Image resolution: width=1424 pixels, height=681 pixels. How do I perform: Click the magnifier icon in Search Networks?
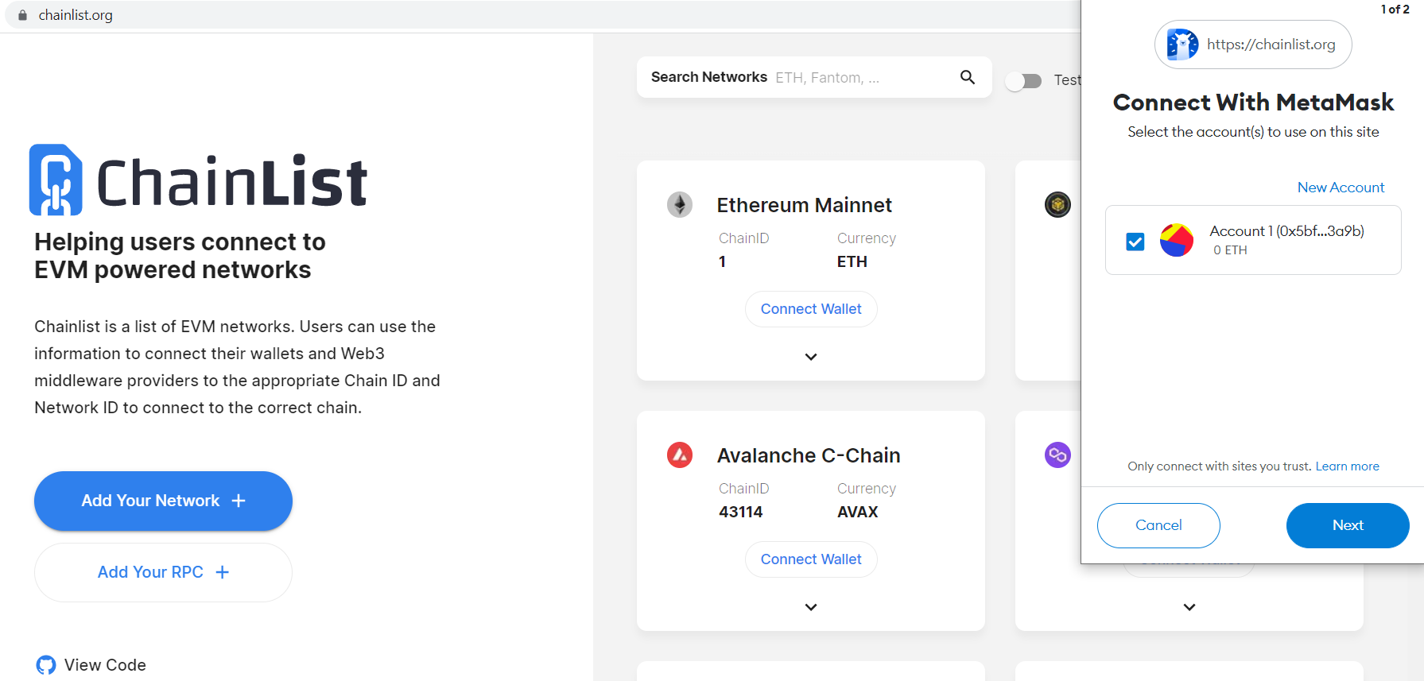point(968,77)
